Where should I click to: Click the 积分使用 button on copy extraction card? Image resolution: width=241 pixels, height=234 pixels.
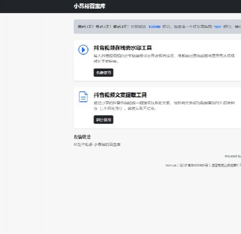[x=104, y=120]
